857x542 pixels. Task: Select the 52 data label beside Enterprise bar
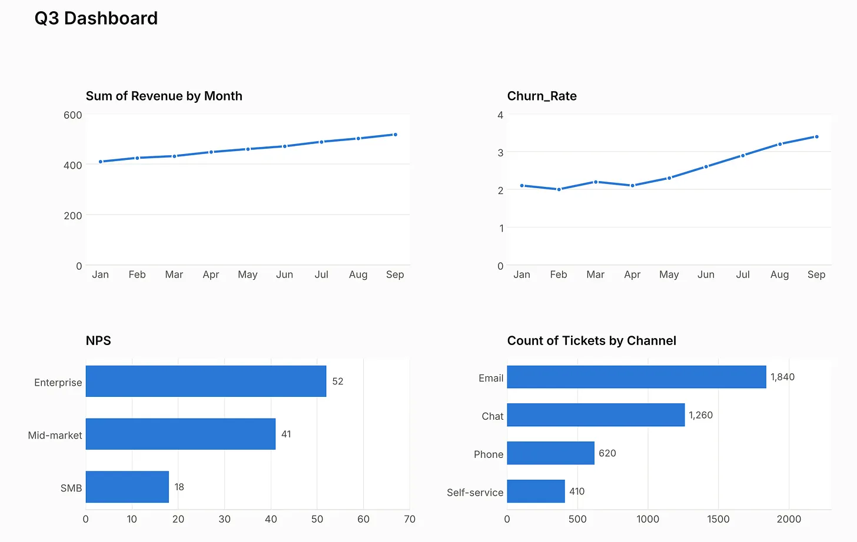[x=338, y=382]
